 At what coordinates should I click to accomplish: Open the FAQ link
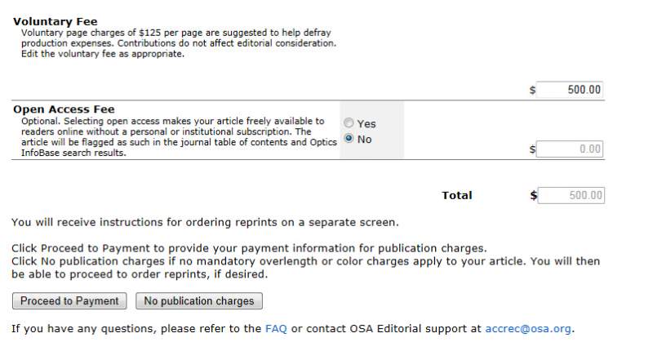[x=276, y=329]
